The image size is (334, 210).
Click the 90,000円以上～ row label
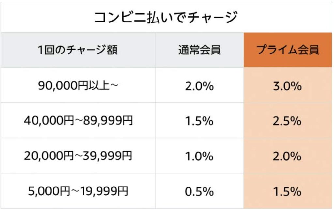click(78, 85)
